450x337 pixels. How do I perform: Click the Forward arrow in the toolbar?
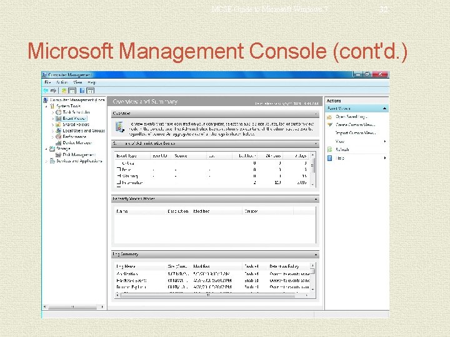click(53, 90)
